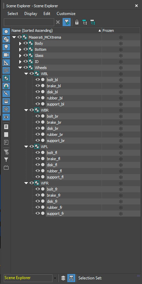Click the Display None blank square icon

pyautogui.click(x=6, y=134)
